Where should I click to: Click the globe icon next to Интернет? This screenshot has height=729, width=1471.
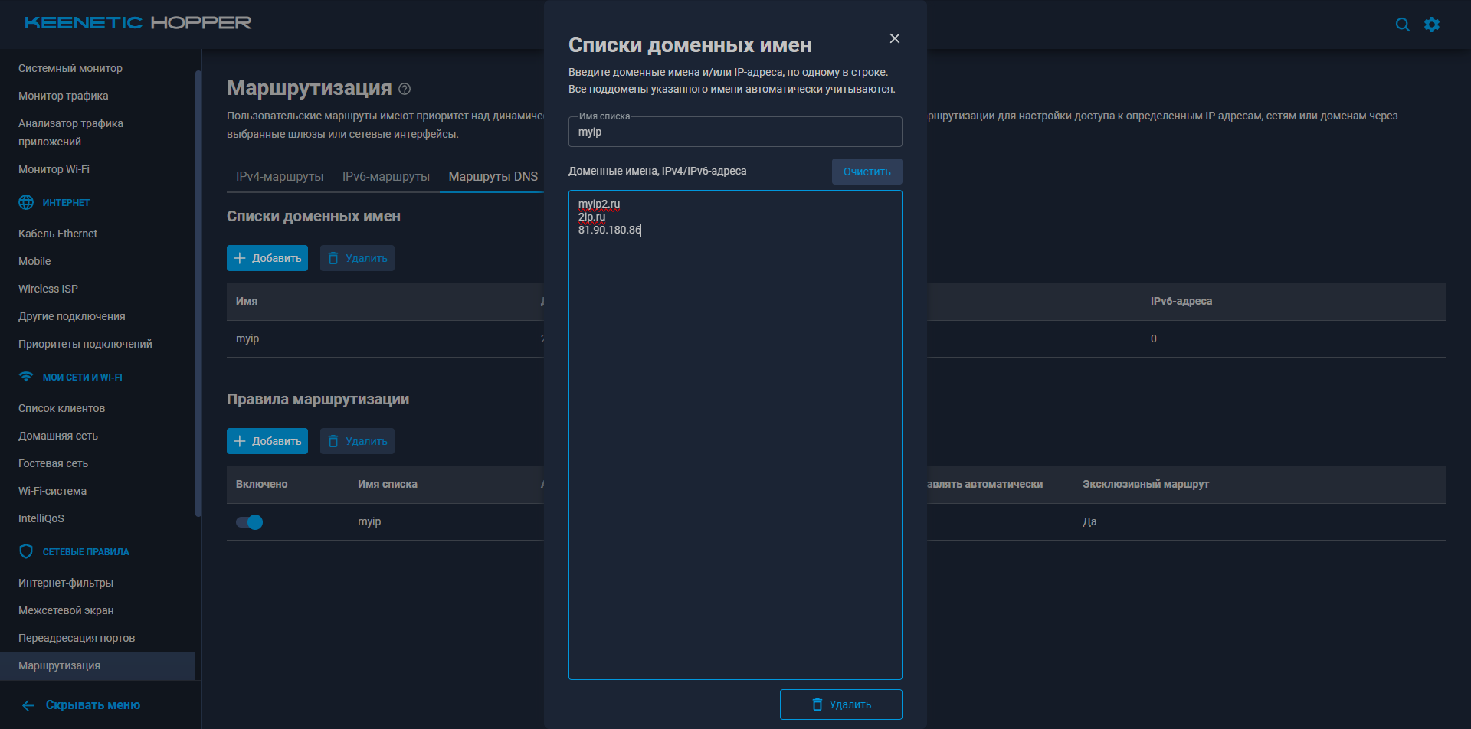point(26,202)
